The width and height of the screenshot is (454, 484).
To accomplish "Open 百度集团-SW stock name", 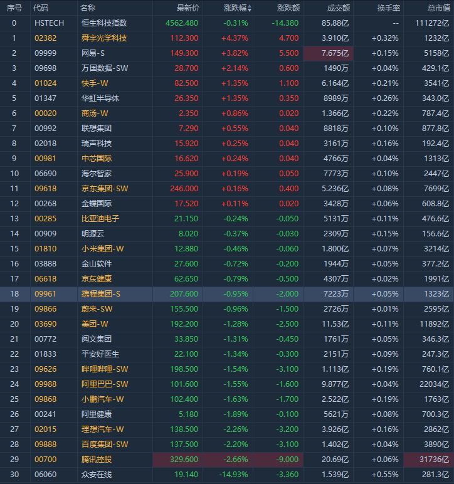I will [105, 445].
